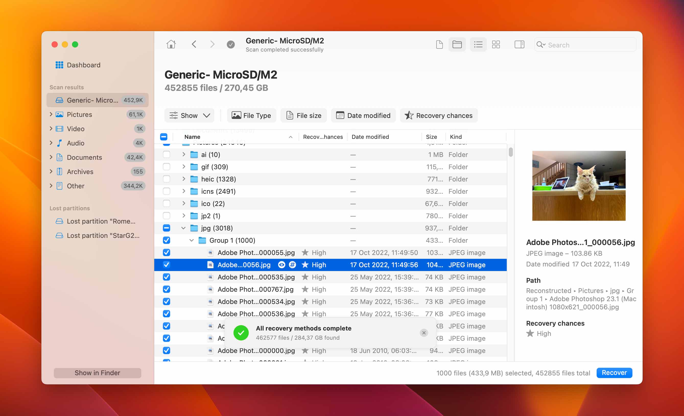Open the Other category in the sidebar

[x=98, y=186]
